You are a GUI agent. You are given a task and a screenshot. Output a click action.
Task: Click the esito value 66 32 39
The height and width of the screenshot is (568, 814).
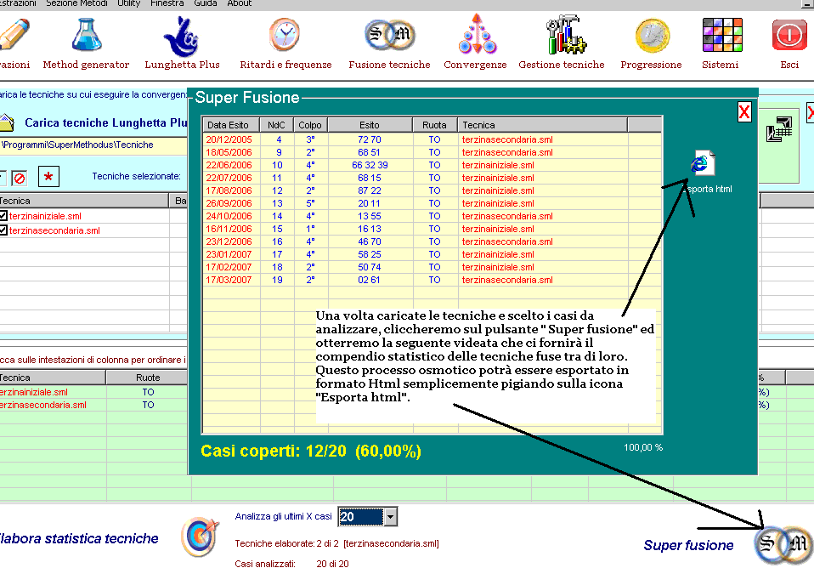pyautogui.click(x=370, y=165)
